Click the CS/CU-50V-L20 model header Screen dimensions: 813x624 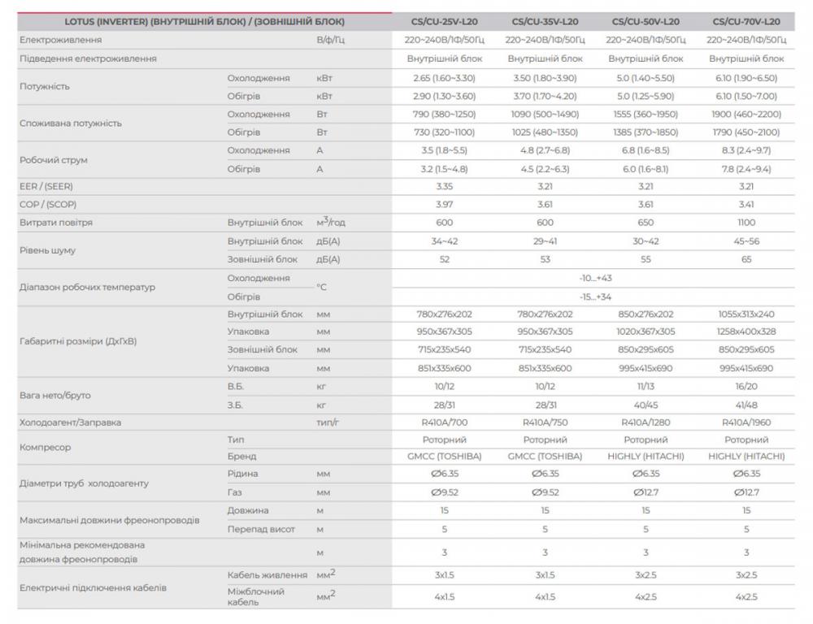(646, 21)
